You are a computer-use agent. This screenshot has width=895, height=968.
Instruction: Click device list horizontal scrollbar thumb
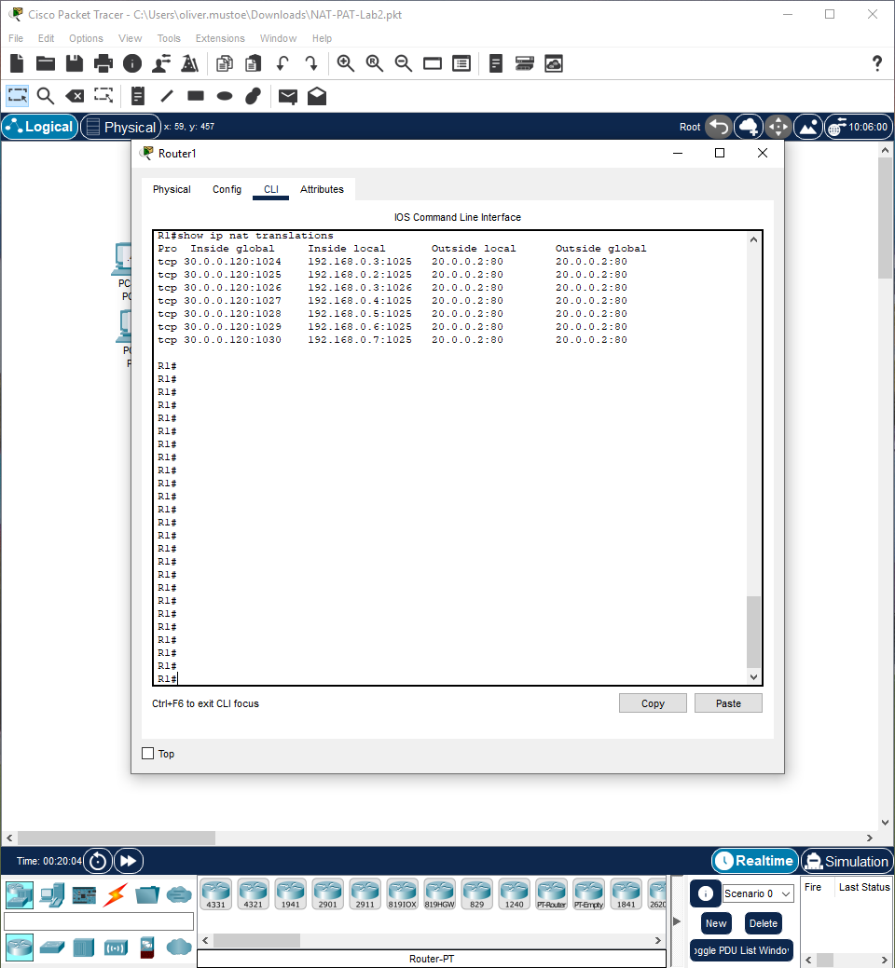[x=256, y=940]
